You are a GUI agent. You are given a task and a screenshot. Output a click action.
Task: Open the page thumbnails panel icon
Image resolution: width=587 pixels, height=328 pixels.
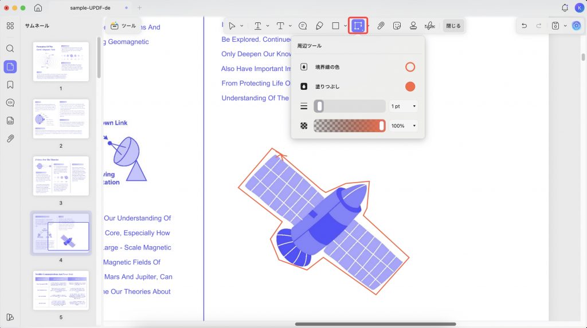click(10, 67)
